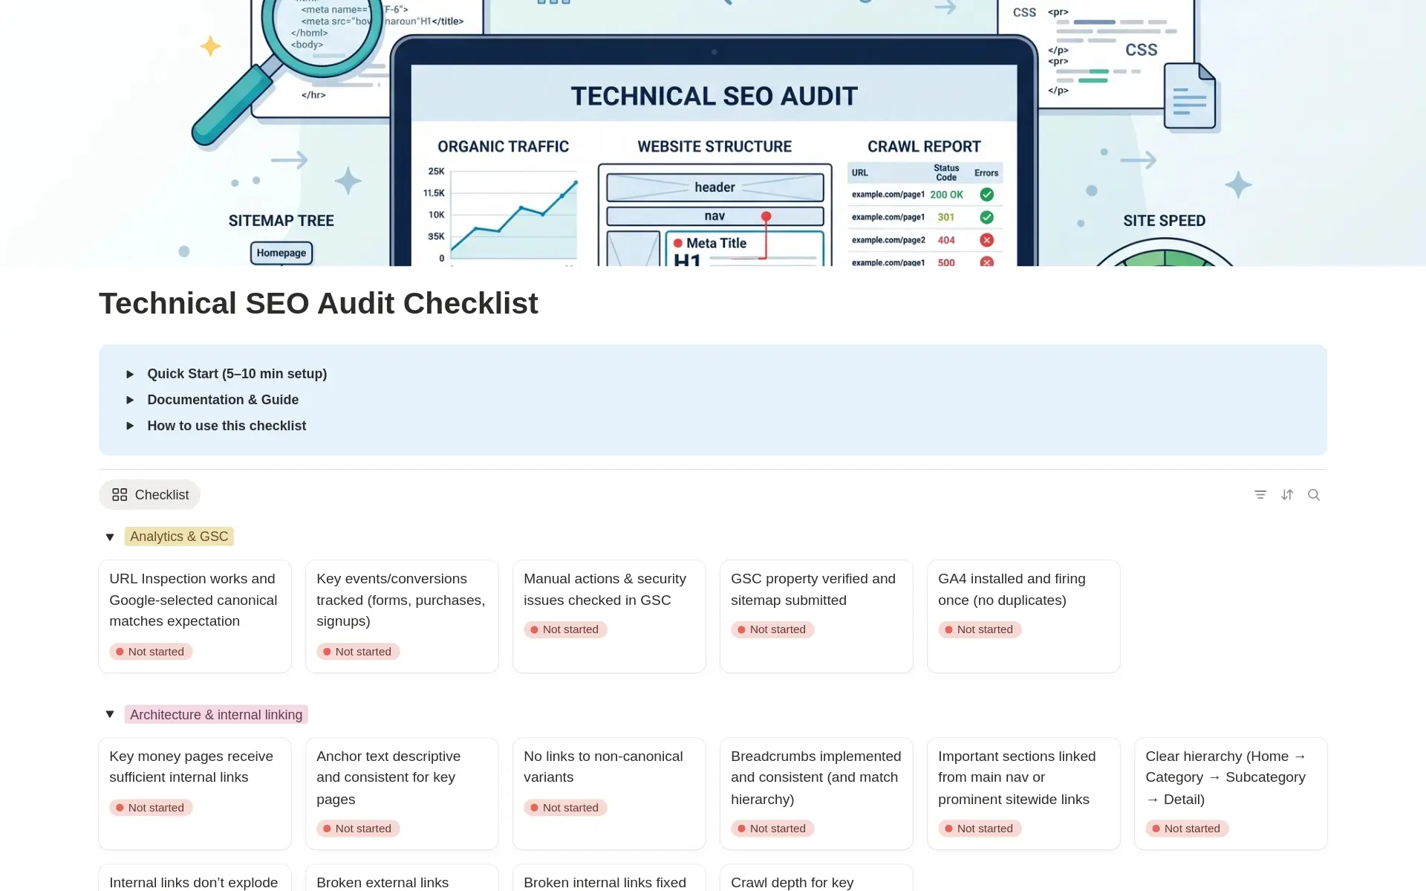Click Not started status on Clear hierarchy card
This screenshot has width=1426, height=891.
point(1187,829)
